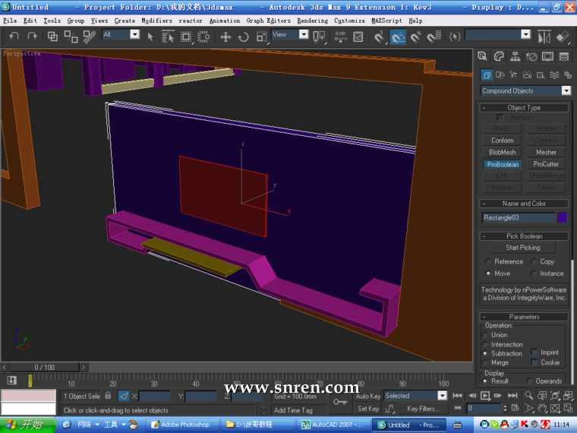Toggle the 3D Snaps magnet icon
The height and width of the screenshot is (433, 577).
click(379, 36)
